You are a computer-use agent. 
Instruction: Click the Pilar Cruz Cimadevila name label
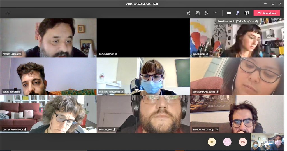[x=109, y=92]
